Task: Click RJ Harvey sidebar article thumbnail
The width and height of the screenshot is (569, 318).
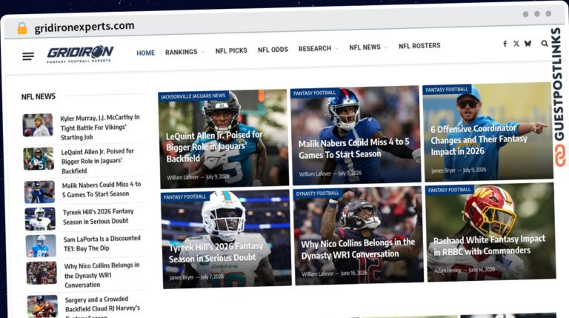Action: (42, 306)
